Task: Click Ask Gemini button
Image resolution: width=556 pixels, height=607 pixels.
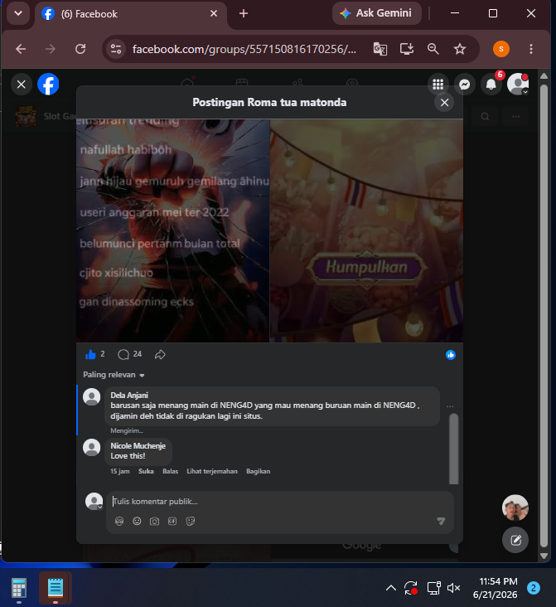Action: coord(376,13)
